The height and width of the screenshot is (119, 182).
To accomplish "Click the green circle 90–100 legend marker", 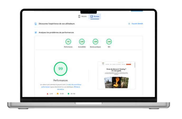I will tap(68, 94).
